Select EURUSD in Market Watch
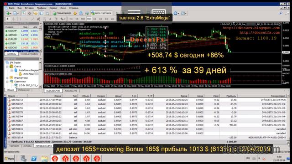Screen dimensions: 292x164 pos(21,39)
